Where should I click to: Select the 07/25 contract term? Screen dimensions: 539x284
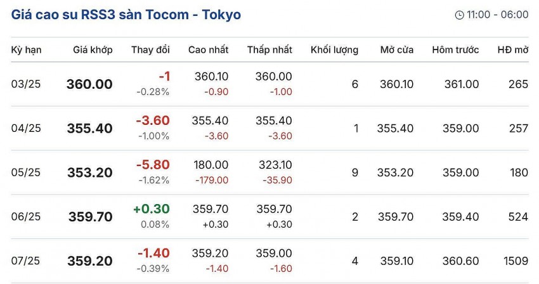(x=26, y=261)
